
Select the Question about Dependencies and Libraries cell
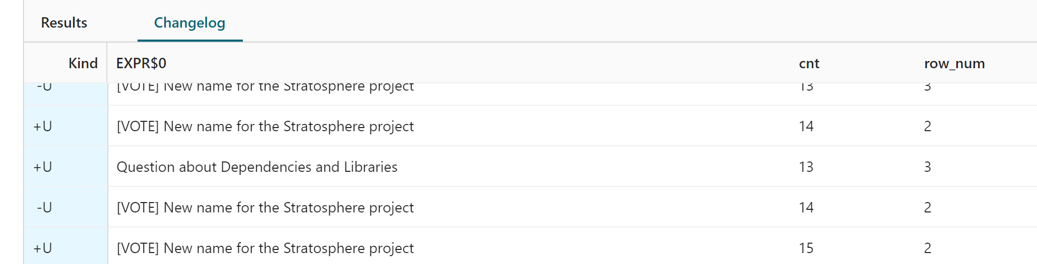click(257, 167)
